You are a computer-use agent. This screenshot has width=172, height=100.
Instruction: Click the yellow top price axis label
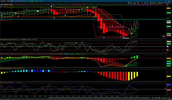(x=168, y=8)
